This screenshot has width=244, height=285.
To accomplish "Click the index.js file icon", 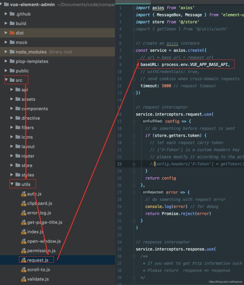I will point(24,232).
